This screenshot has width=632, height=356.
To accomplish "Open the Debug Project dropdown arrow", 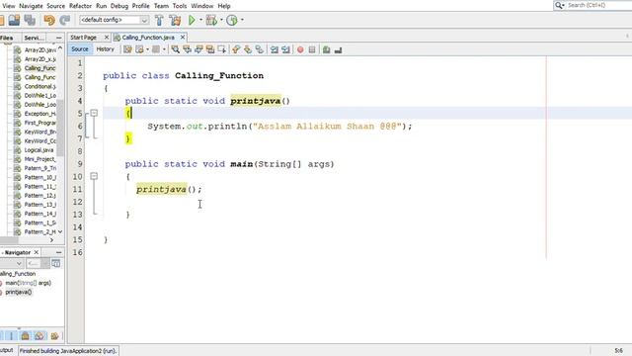I will pos(221,20).
